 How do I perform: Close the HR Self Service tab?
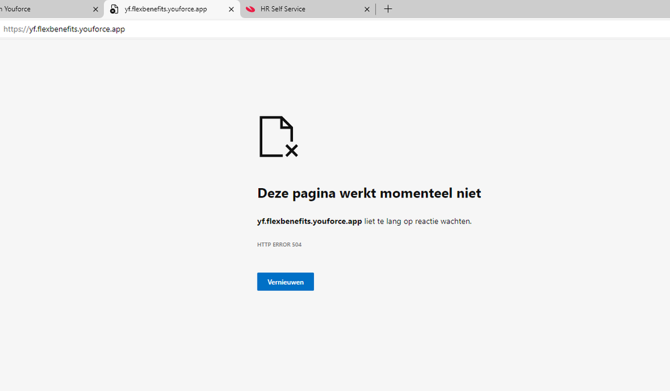coord(367,9)
